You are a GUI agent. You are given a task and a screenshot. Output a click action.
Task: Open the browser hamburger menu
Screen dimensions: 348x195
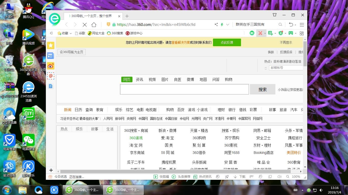pyautogui.click(x=302, y=25)
